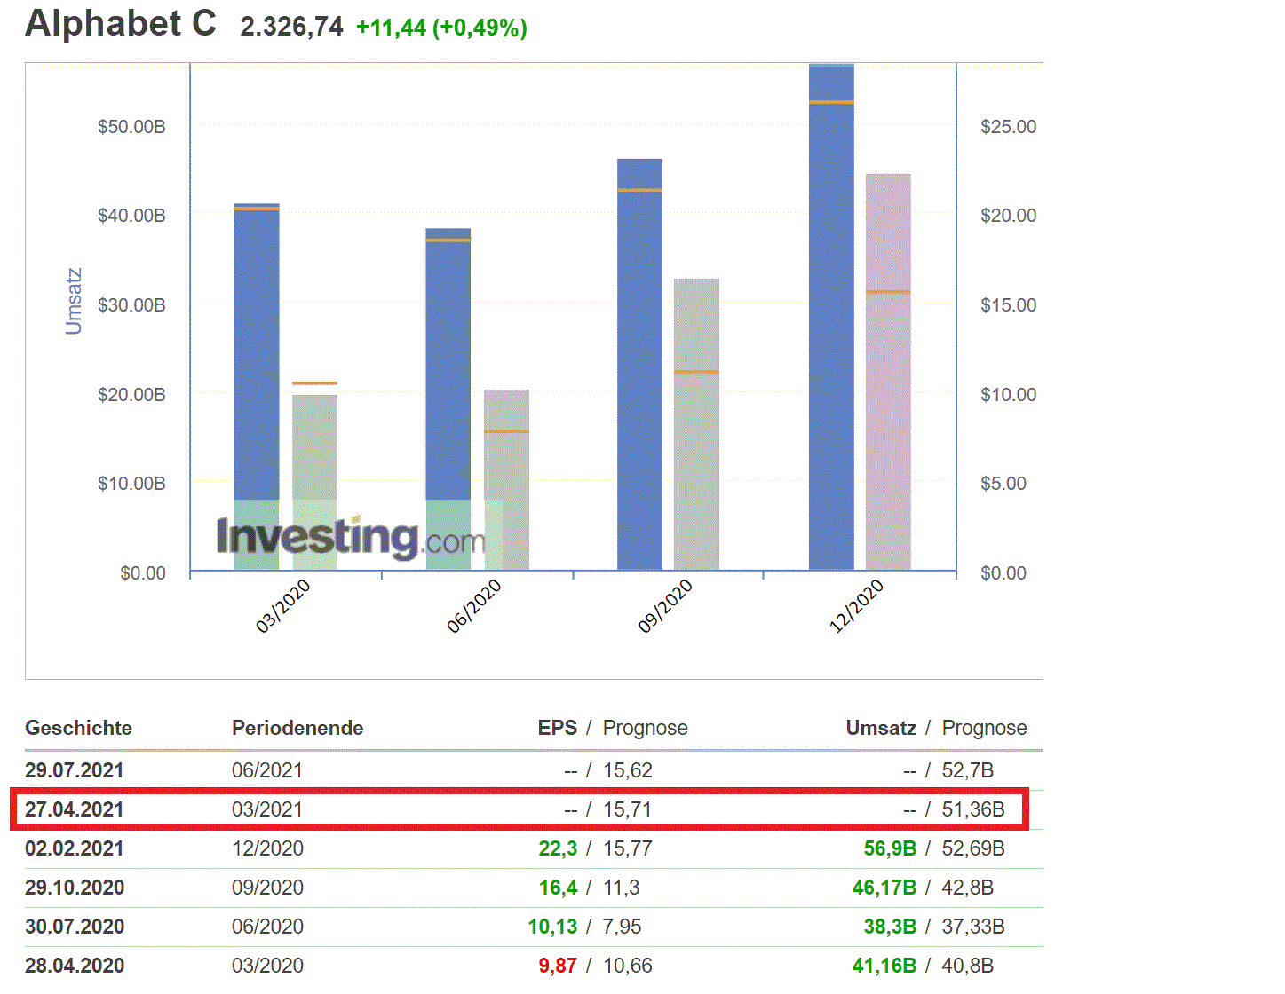Click the 09/2020 label under the chart
The image size is (1285, 994).
[x=665, y=606]
